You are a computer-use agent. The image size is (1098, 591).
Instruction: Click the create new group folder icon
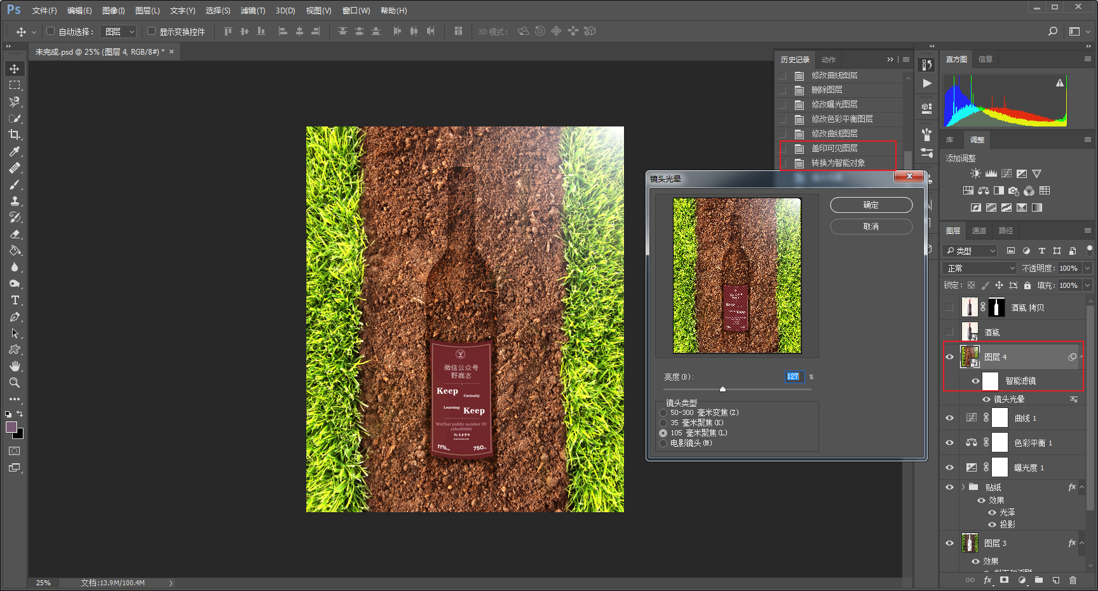click(x=1039, y=580)
